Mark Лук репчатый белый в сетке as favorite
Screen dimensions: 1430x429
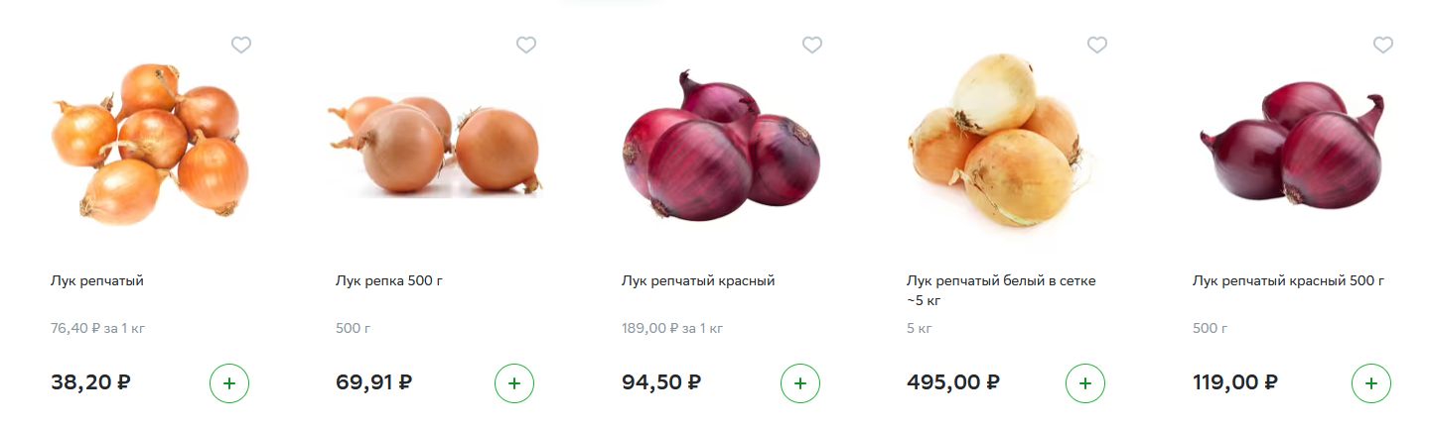tap(1097, 45)
